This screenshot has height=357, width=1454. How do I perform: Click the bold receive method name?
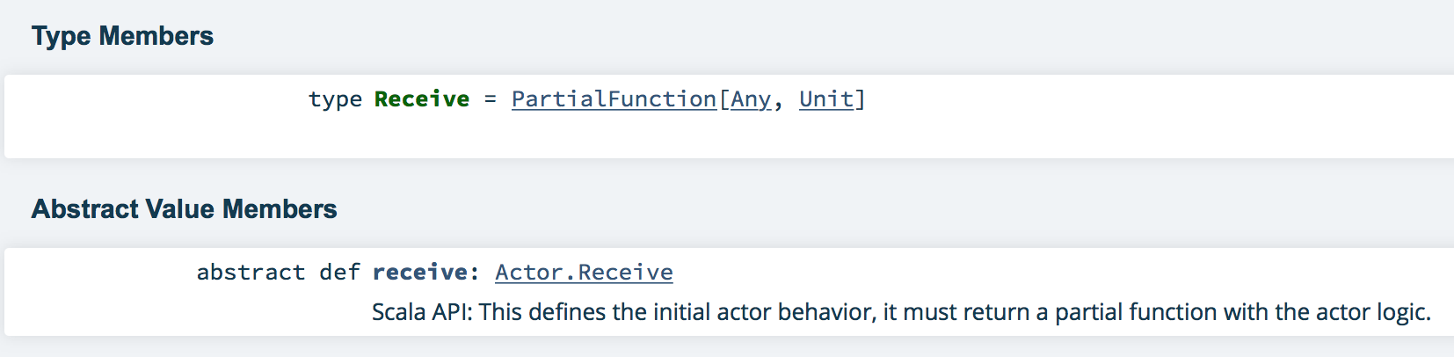[x=418, y=273]
